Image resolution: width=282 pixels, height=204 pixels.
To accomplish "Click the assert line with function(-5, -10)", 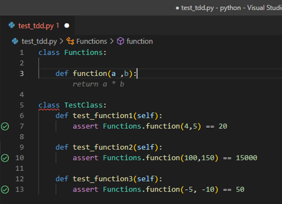I will pos(159,189).
